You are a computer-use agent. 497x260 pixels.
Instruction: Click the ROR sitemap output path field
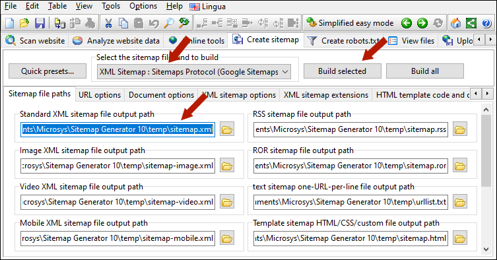tap(350, 166)
